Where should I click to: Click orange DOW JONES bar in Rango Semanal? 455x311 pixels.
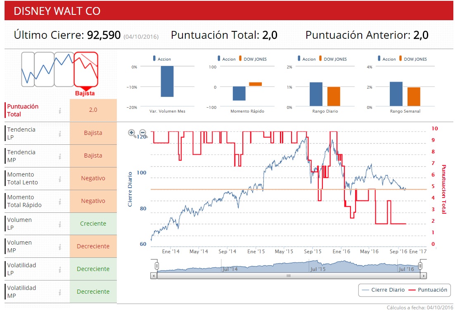[x=414, y=97]
